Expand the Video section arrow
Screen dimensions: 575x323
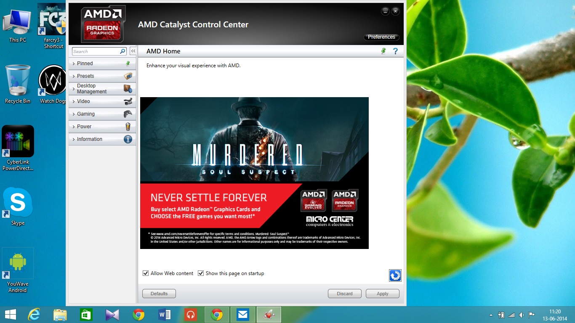point(74,101)
